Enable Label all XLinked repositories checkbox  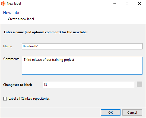pos(5,99)
